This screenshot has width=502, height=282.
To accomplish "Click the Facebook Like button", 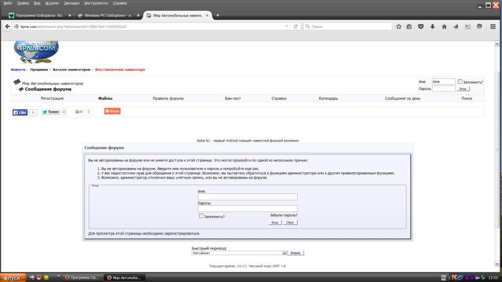I will (x=20, y=112).
